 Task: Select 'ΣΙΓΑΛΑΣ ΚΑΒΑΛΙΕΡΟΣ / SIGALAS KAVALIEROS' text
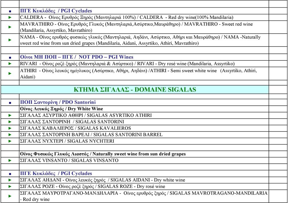(x=76, y=128)
